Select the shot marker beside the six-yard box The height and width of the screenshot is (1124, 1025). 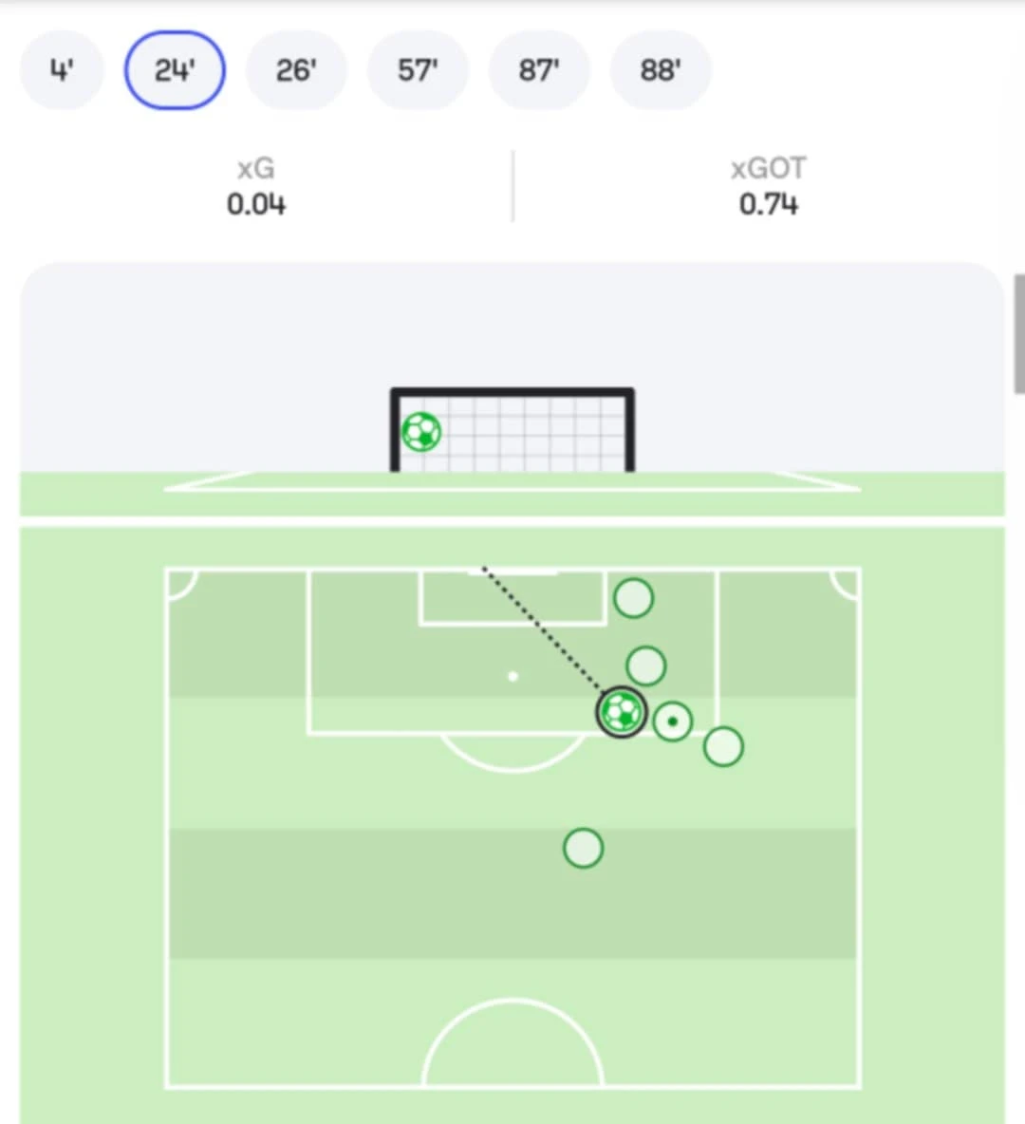click(634, 598)
